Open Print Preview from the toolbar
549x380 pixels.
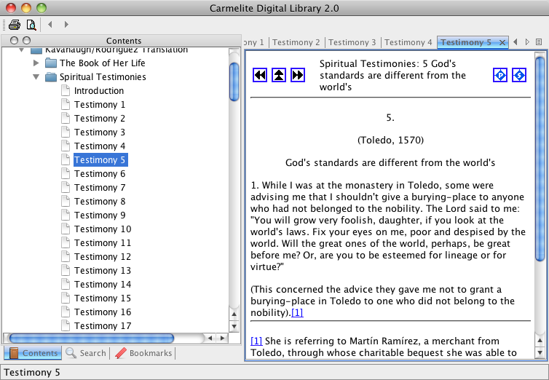click(31, 24)
